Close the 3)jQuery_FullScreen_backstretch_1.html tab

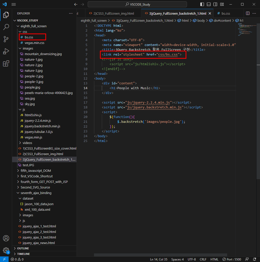(210, 13)
